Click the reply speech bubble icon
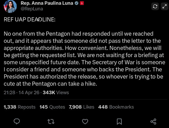The image size is (169, 128). [17, 121]
